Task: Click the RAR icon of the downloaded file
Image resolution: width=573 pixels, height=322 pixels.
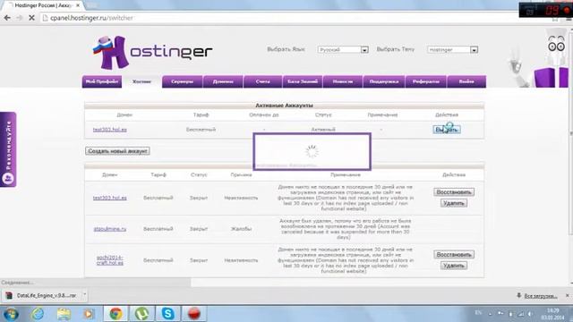Action: coord(9,295)
